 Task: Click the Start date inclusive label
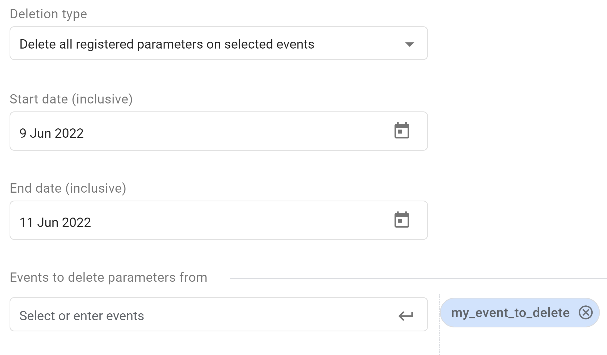[71, 99]
